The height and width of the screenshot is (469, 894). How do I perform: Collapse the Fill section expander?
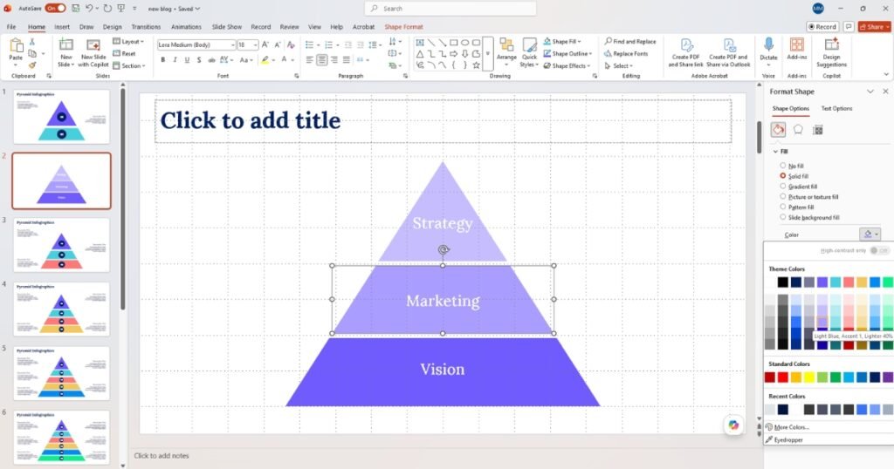pyautogui.click(x=775, y=152)
